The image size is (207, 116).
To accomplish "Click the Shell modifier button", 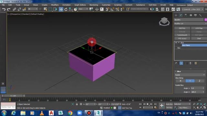I will coord(199,38).
